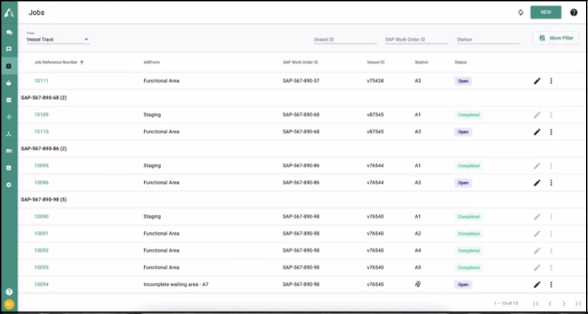Click the AIRForm column header

151,63
